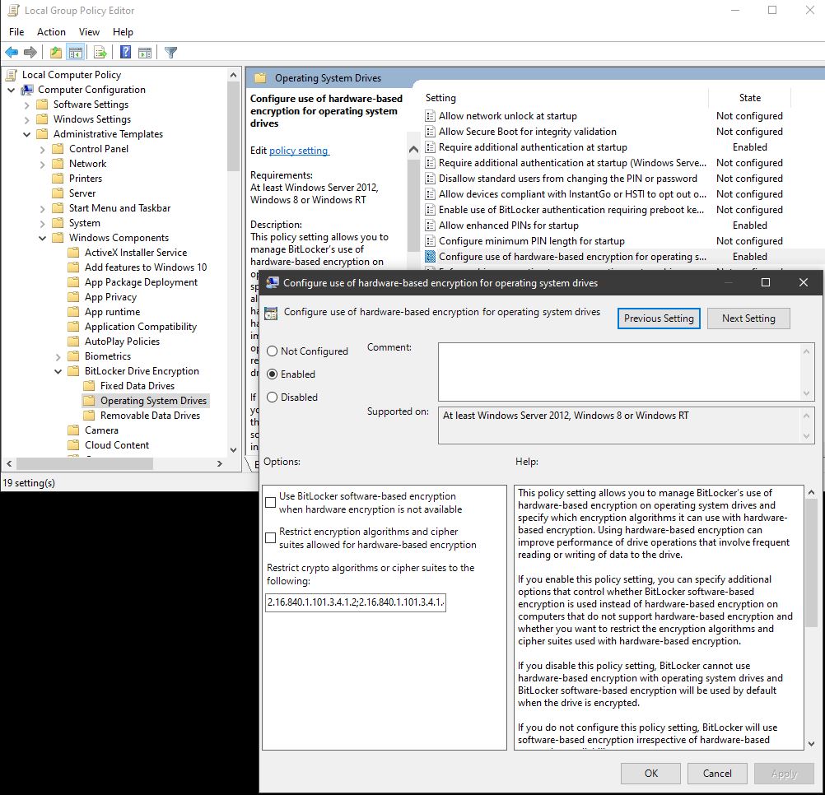The width and height of the screenshot is (825, 795).
Task: Select the AutoPlay Policies tree item
Action: pos(122,342)
